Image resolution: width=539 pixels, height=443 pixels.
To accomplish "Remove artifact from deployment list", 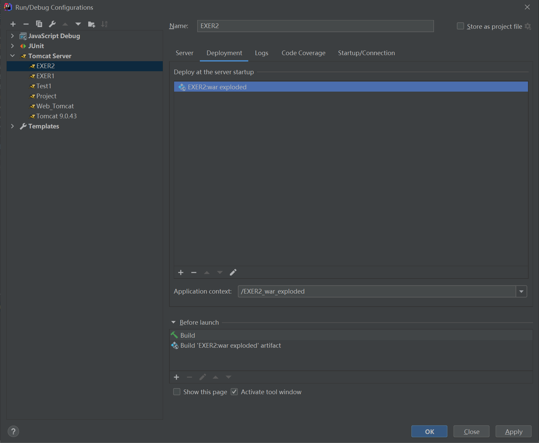I will [x=194, y=272].
